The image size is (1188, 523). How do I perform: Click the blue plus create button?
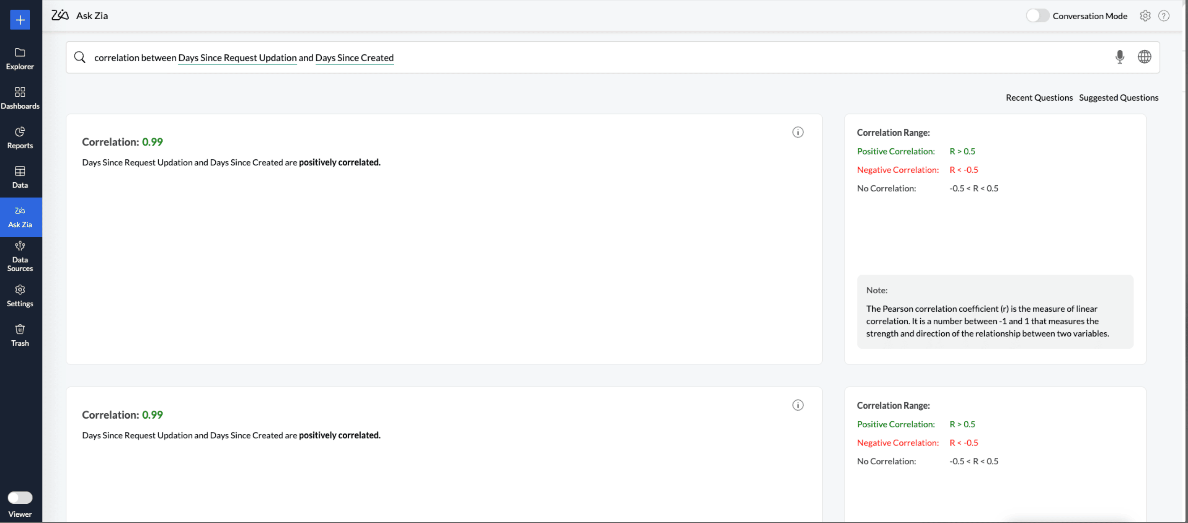[20, 20]
